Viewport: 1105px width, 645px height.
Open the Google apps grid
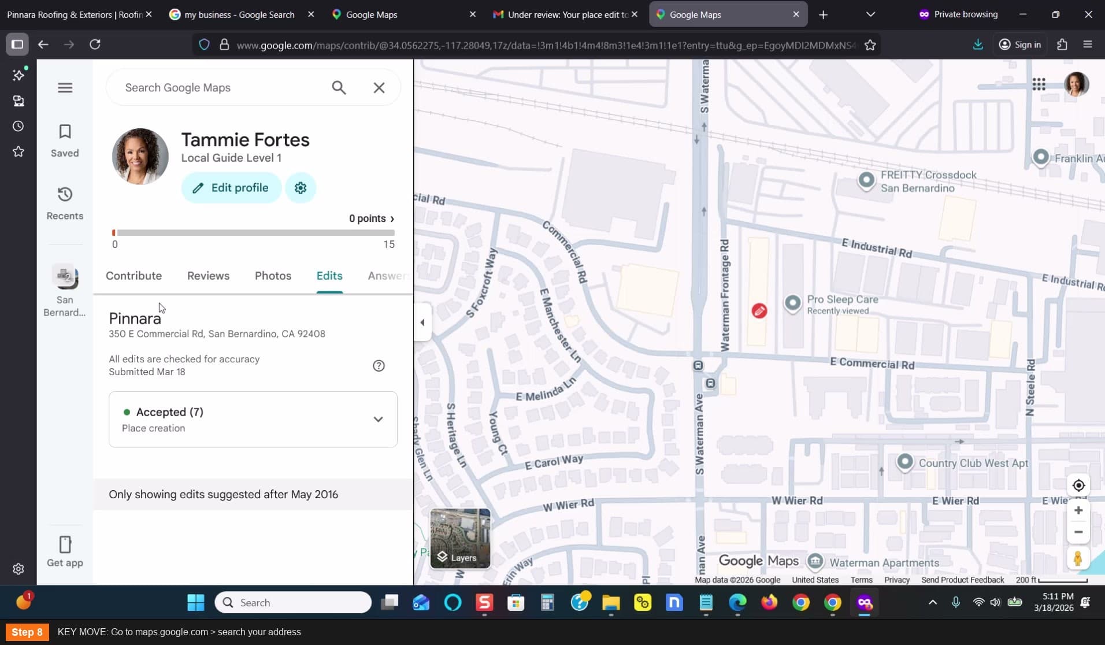[1039, 84]
